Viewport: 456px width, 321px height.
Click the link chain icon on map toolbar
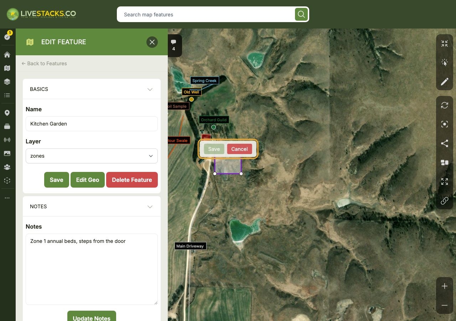coord(445,201)
